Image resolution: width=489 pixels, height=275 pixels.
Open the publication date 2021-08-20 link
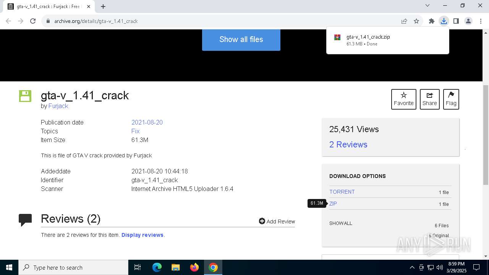[x=147, y=122]
